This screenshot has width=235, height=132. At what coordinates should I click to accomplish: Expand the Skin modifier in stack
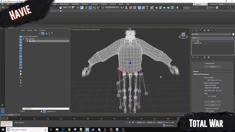[x=195, y=41]
